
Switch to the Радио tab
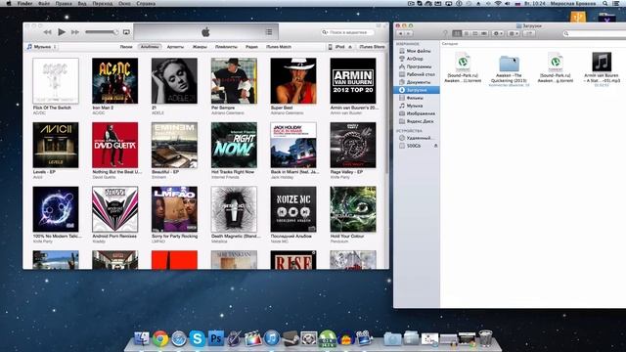point(251,47)
